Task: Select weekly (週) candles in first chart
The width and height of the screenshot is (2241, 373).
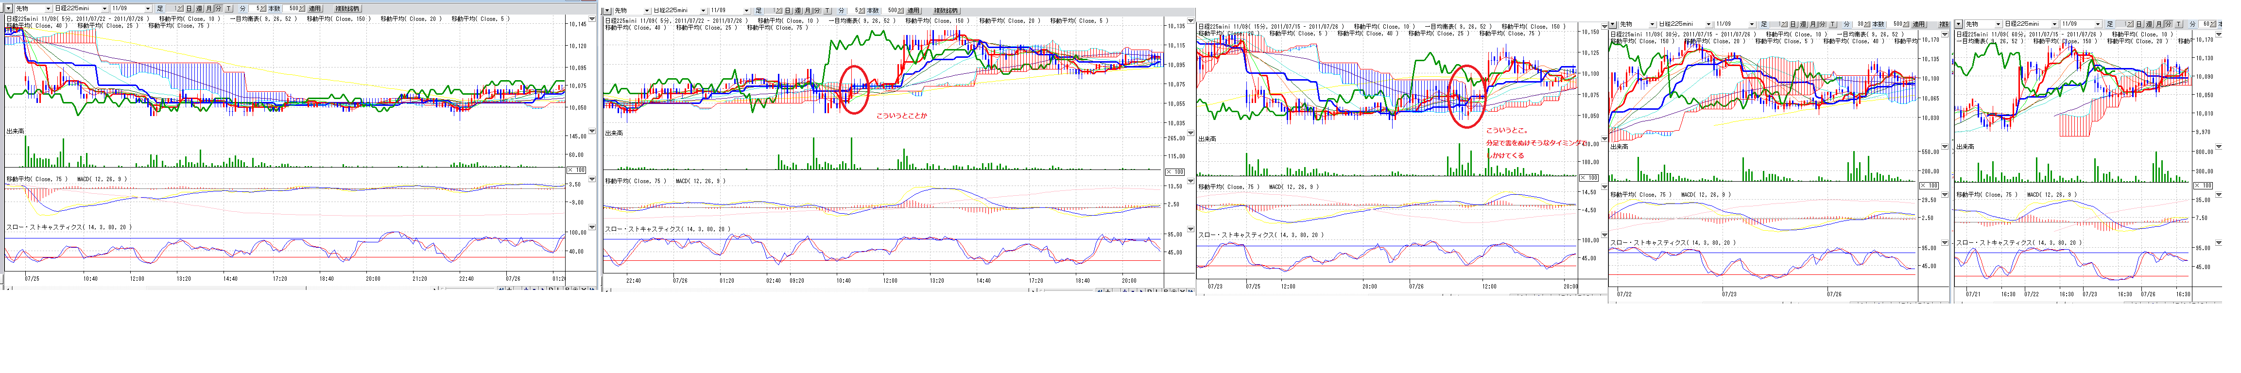Action: (x=199, y=9)
